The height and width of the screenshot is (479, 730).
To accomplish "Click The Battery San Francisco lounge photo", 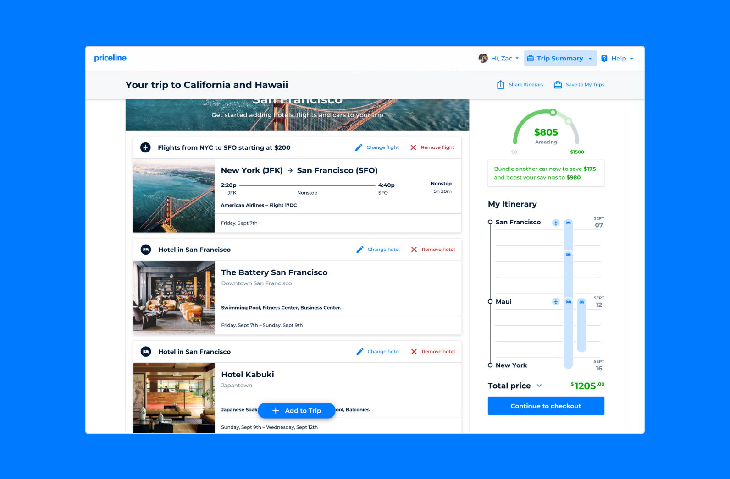I will point(174,297).
